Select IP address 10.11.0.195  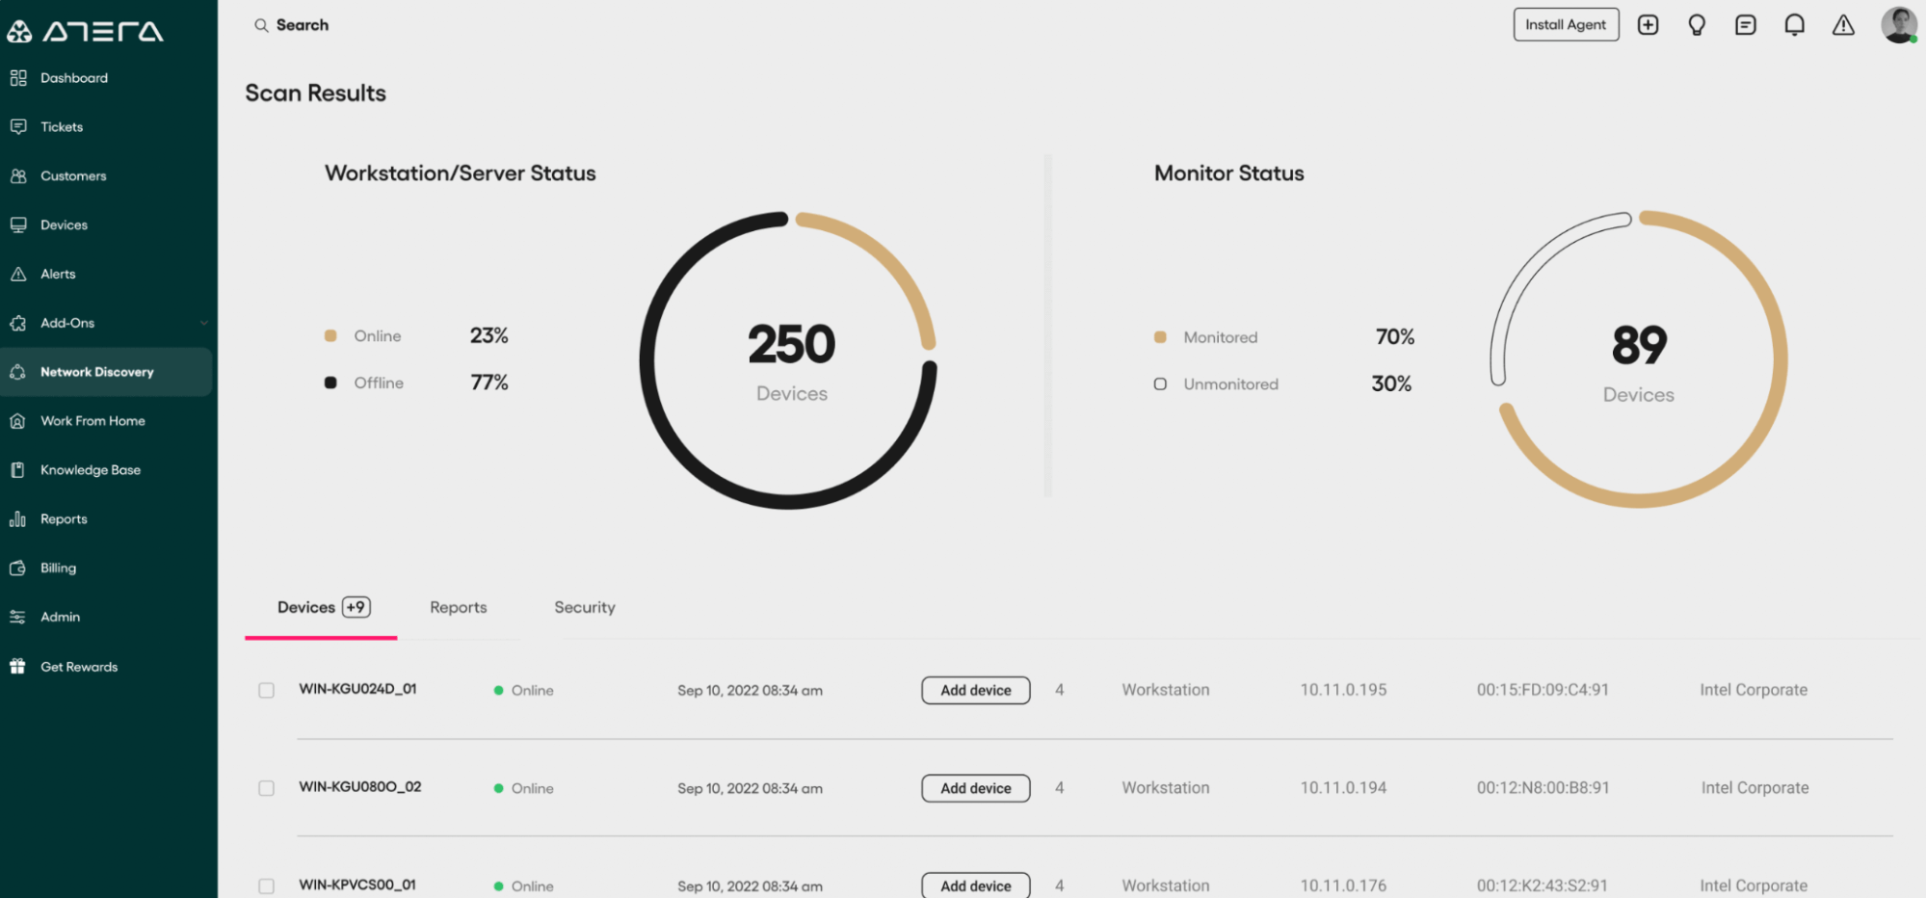1343,691
